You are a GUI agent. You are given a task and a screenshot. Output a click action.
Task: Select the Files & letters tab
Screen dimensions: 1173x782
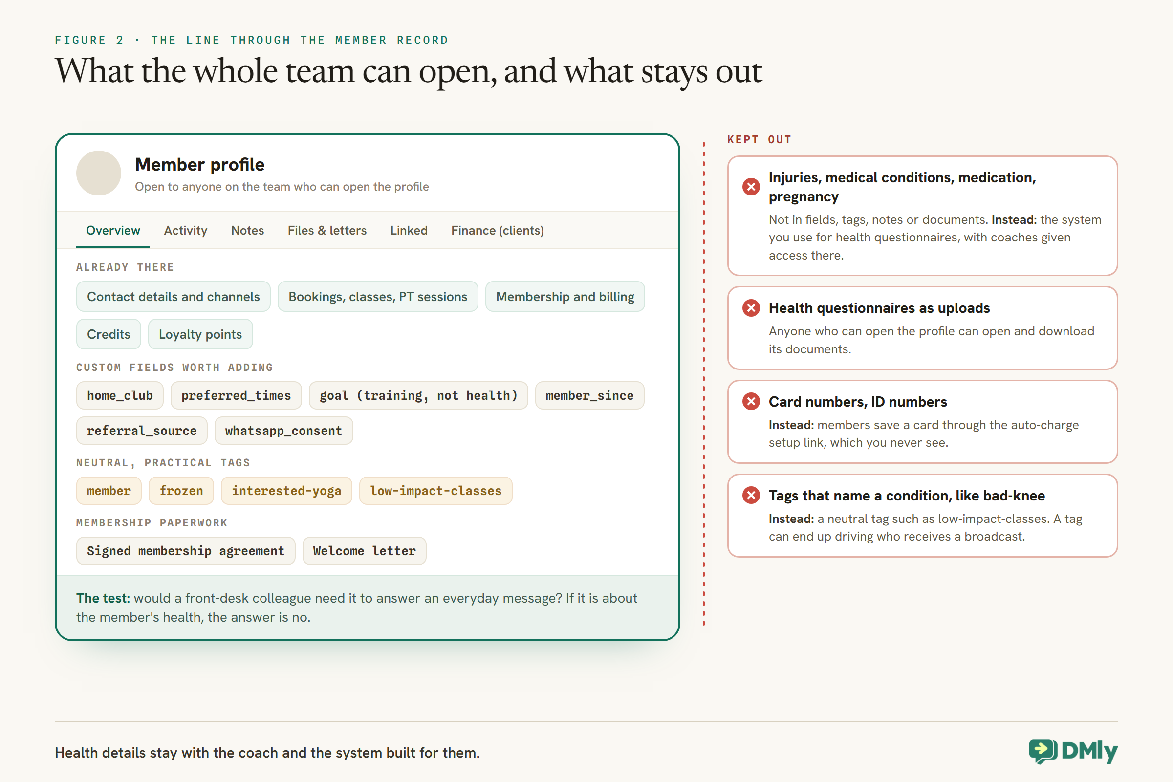coord(327,230)
